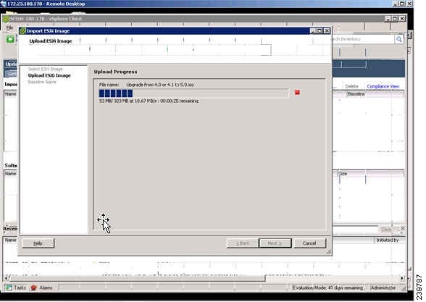Cancel the ESXi image import
Viewport: 426px width, 302px height.
click(x=309, y=243)
